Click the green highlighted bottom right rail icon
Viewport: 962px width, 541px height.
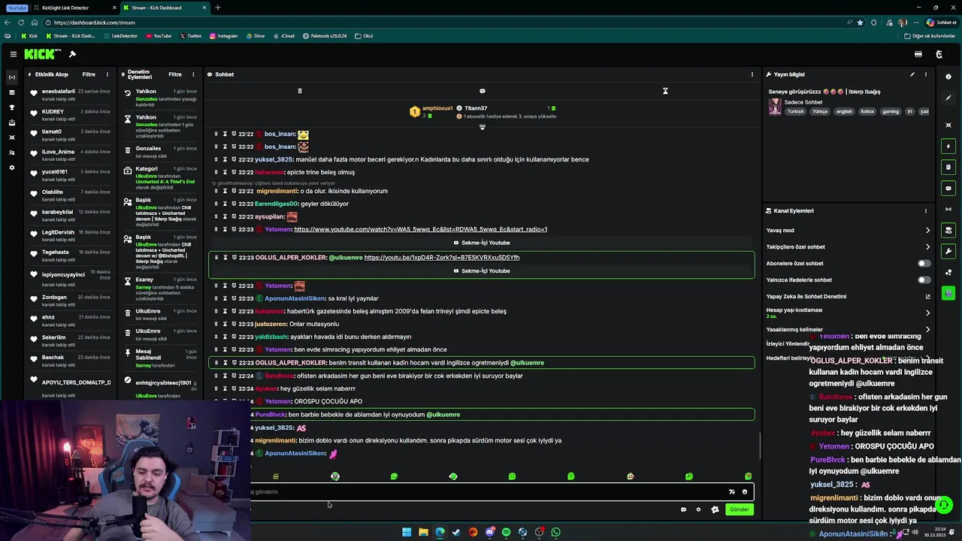[948, 293]
